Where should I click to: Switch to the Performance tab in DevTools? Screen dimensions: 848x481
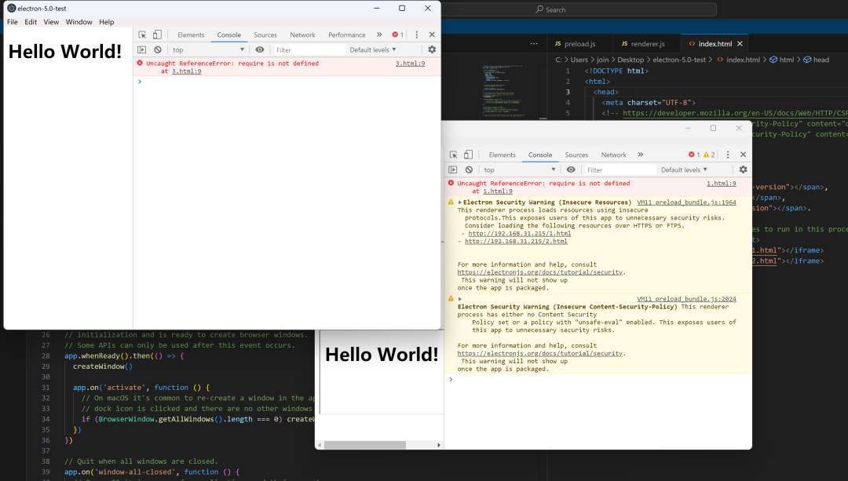(x=346, y=35)
